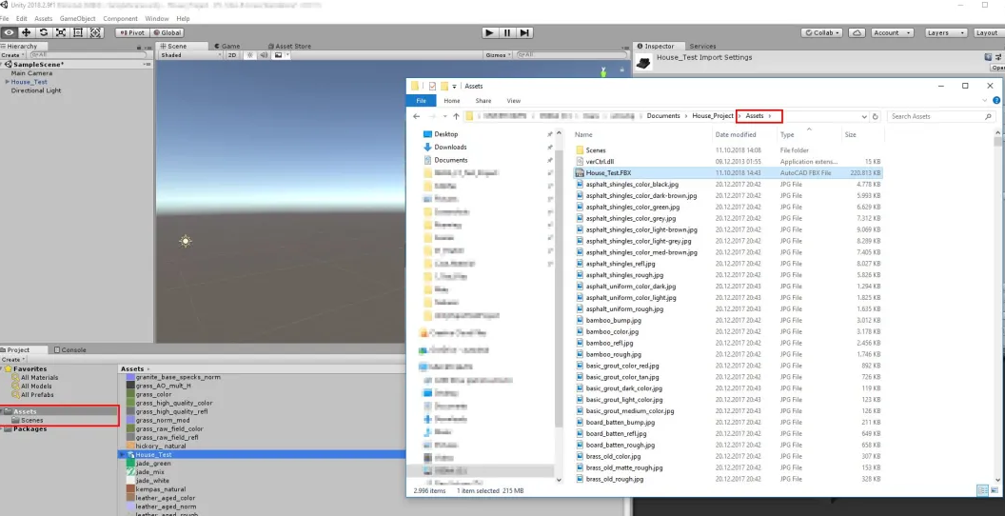Select Main Camera in Hierarchy

tap(31, 73)
